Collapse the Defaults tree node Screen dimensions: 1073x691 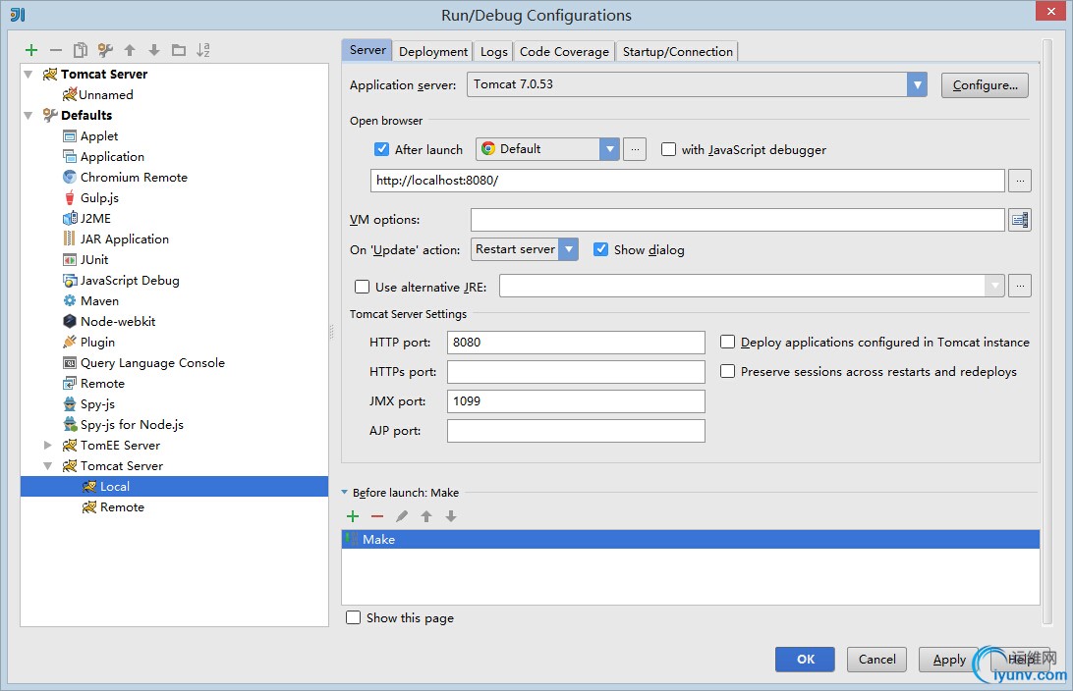[28, 116]
